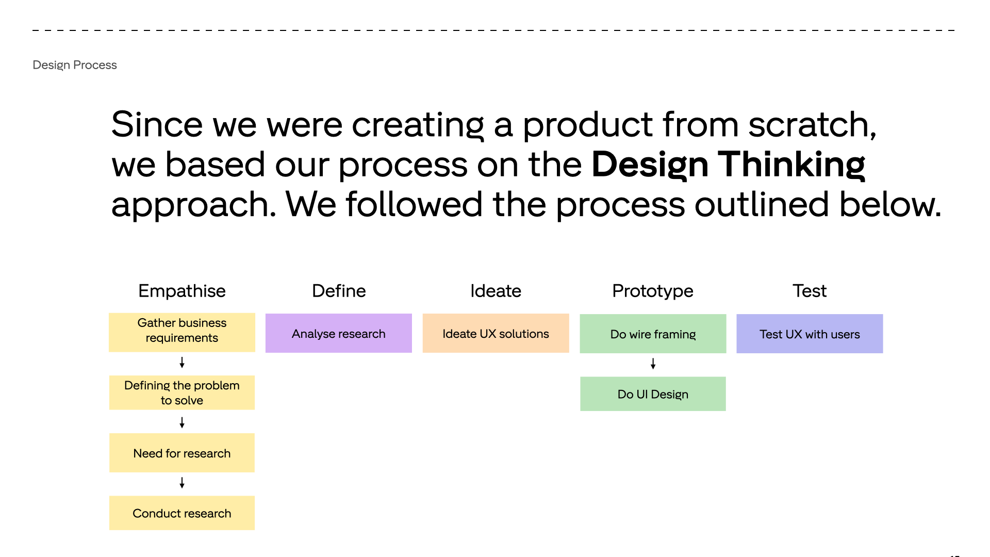Click the Ideate column heading

pos(496,291)
